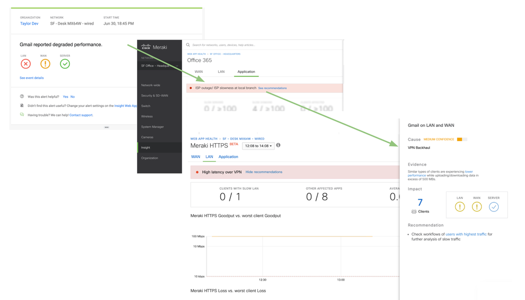Click the search magnifier icon

188,45
